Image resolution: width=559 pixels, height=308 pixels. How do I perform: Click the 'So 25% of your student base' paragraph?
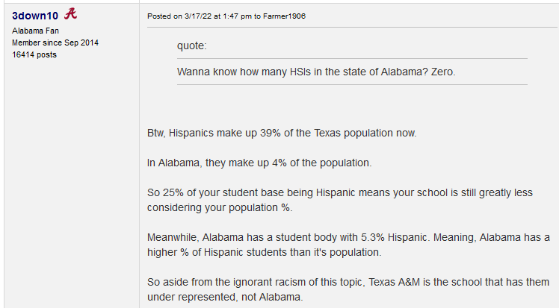click(x=340, y=192)
